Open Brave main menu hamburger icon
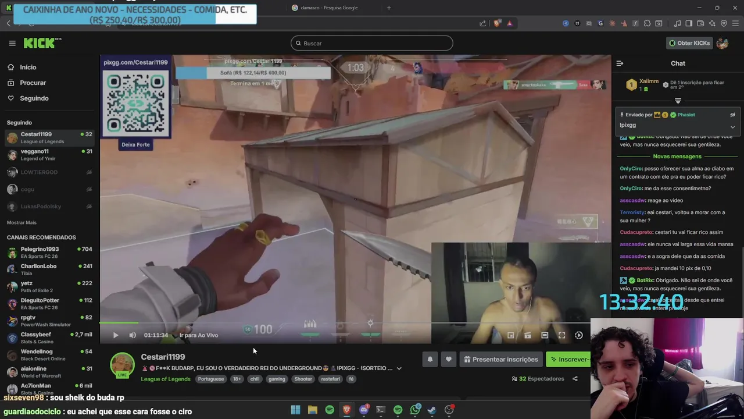744x419 pixels. (x=735, y=23)
